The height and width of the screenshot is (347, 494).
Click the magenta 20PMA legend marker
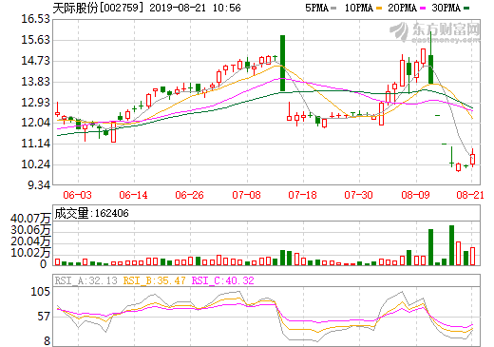click(423, 9)
